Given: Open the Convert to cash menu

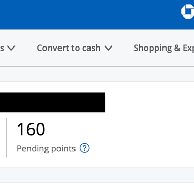Looking at the screenshot, I should [74, 48].
